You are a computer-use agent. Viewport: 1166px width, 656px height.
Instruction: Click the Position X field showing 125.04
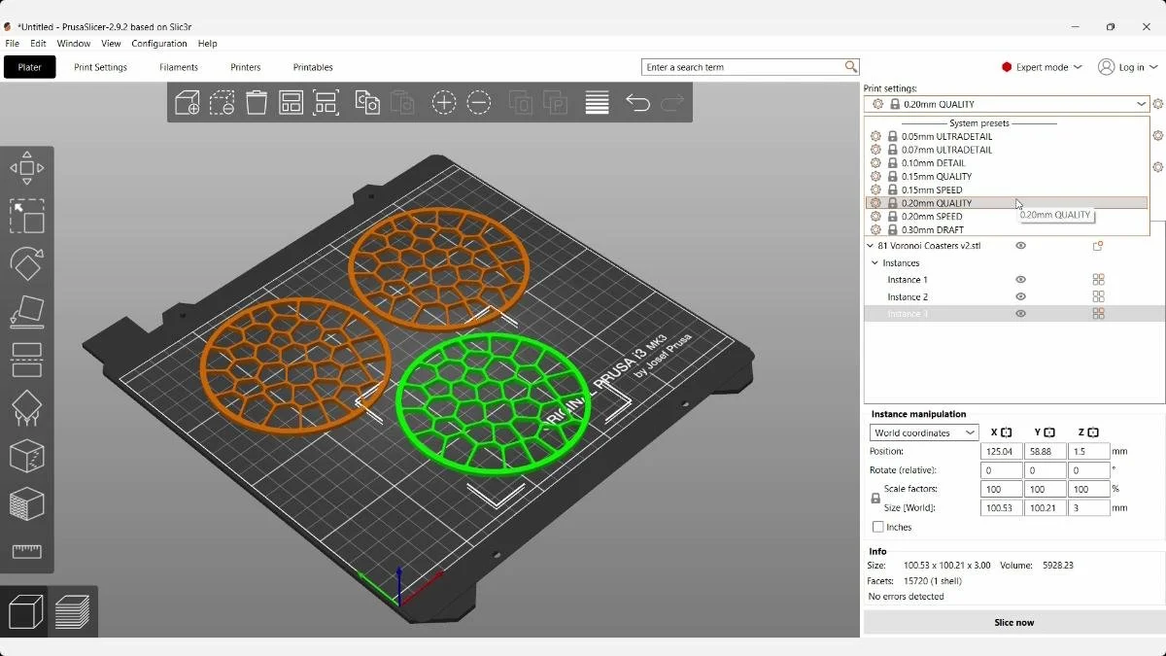pos(1001,452)
